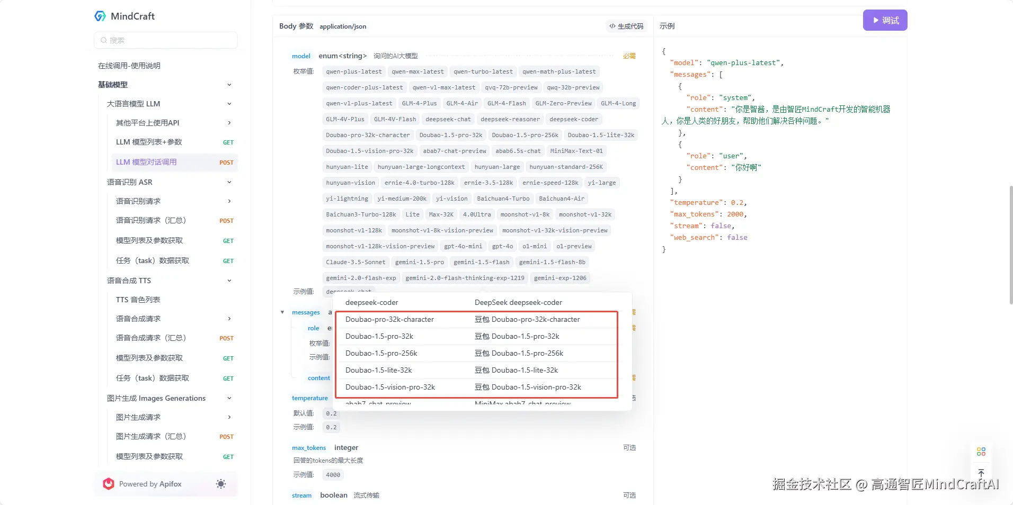Expand the 语音识别请求 chevron
This screenshot has height=505, width=1013.
(x=229, y=201)
